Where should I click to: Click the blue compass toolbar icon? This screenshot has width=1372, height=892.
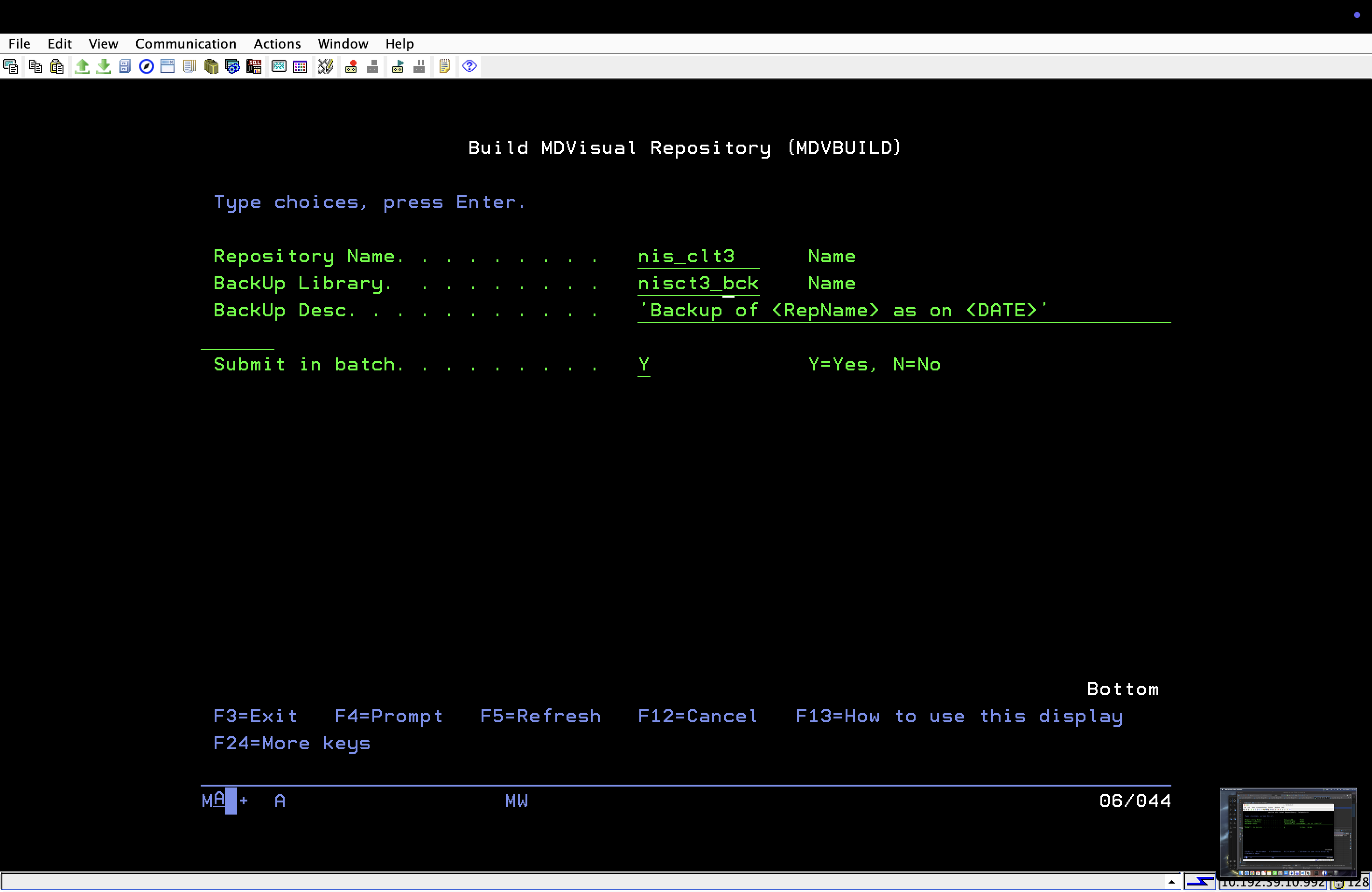[x=147, y=66]
